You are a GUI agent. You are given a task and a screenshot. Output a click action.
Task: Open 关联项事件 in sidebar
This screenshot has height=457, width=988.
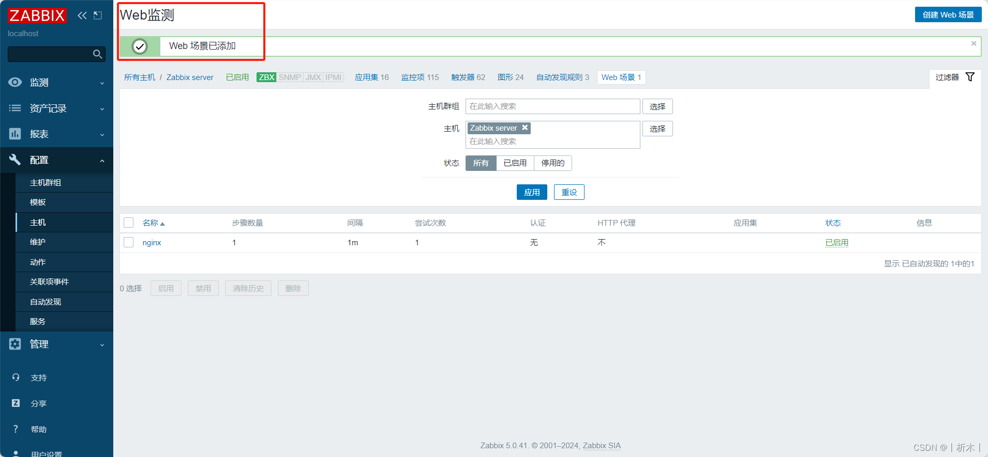tap(64, 282)
